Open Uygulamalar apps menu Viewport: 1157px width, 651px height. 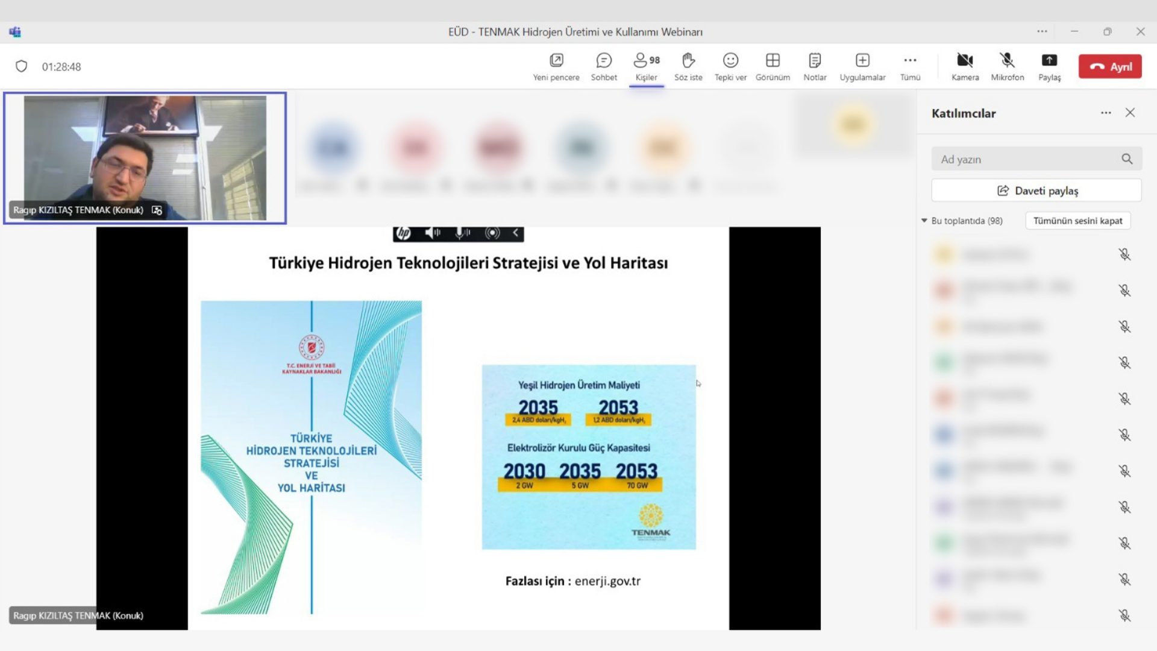click(x=862, y=66)
